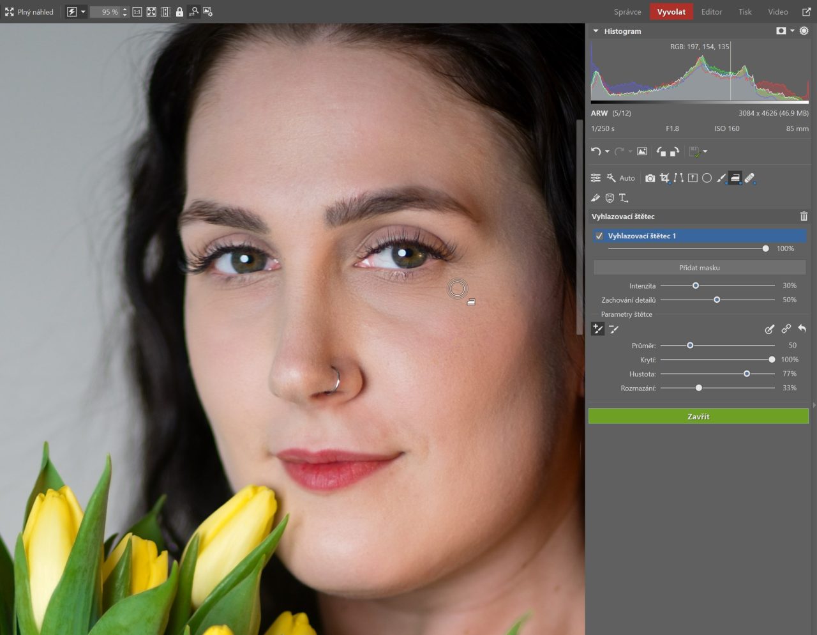Select the retouching bandage tool
The image size is (817, 635).
point(749,178)
